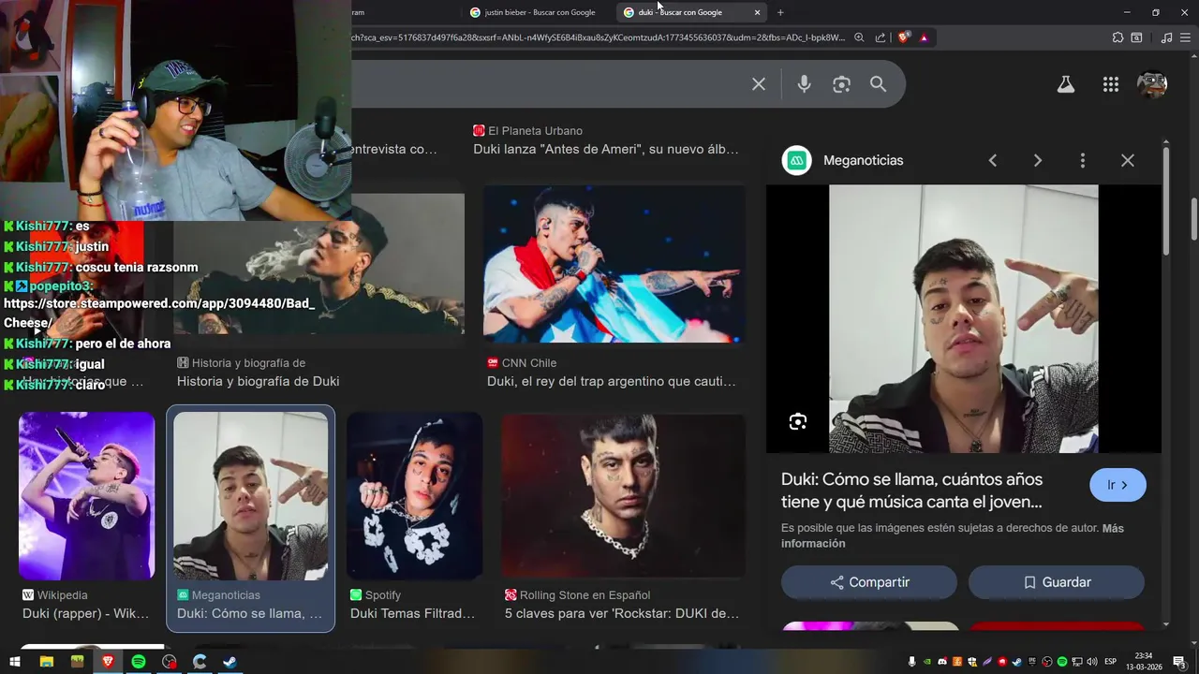Click the magnifier search button
This screenshot has height=674, width=1199.
pos(878,84)
